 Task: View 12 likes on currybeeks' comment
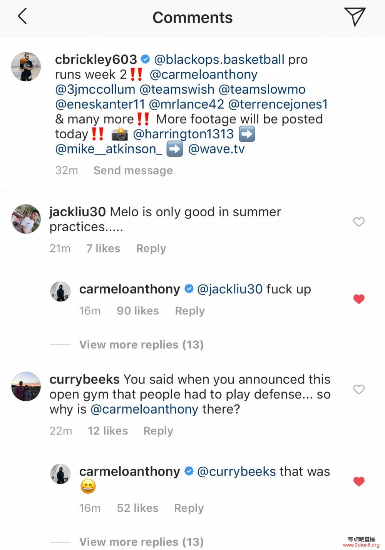coord(108,431)
